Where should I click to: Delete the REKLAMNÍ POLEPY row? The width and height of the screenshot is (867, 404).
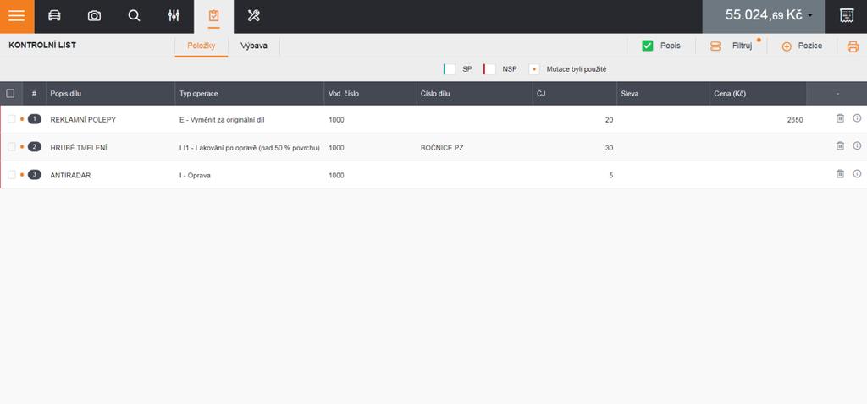(840, 118)
